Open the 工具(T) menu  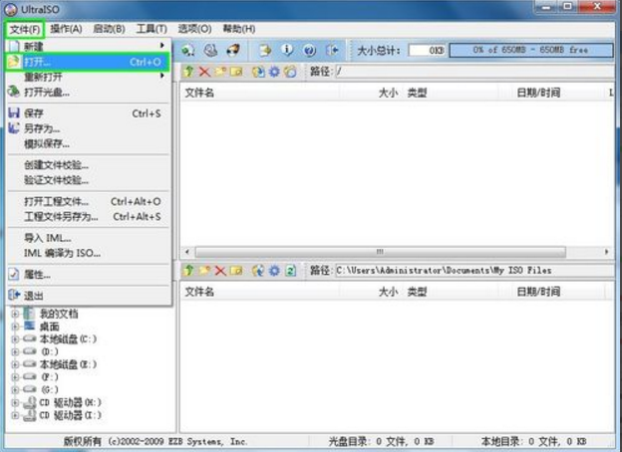coord(152,29)
